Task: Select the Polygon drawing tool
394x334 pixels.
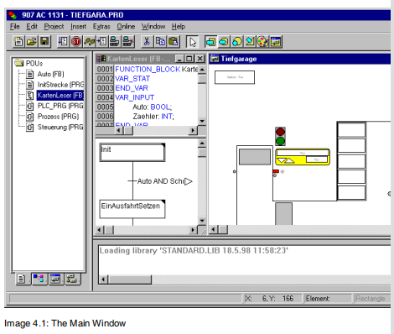Action: point(250,42)
